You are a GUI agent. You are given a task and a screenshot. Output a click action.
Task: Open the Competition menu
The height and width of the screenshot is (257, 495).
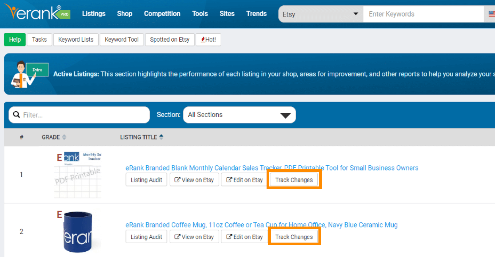pyautogui.click(x=162, y=13)
